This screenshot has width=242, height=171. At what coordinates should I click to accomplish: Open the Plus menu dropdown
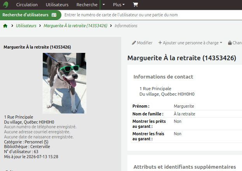click(x=119, y=5)
